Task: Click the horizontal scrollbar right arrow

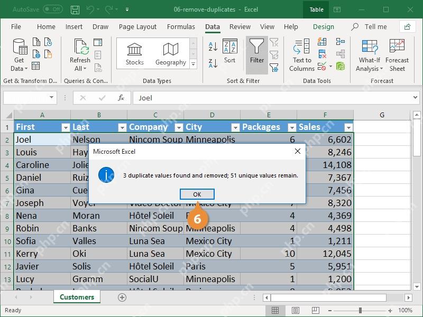Action: 408,297
